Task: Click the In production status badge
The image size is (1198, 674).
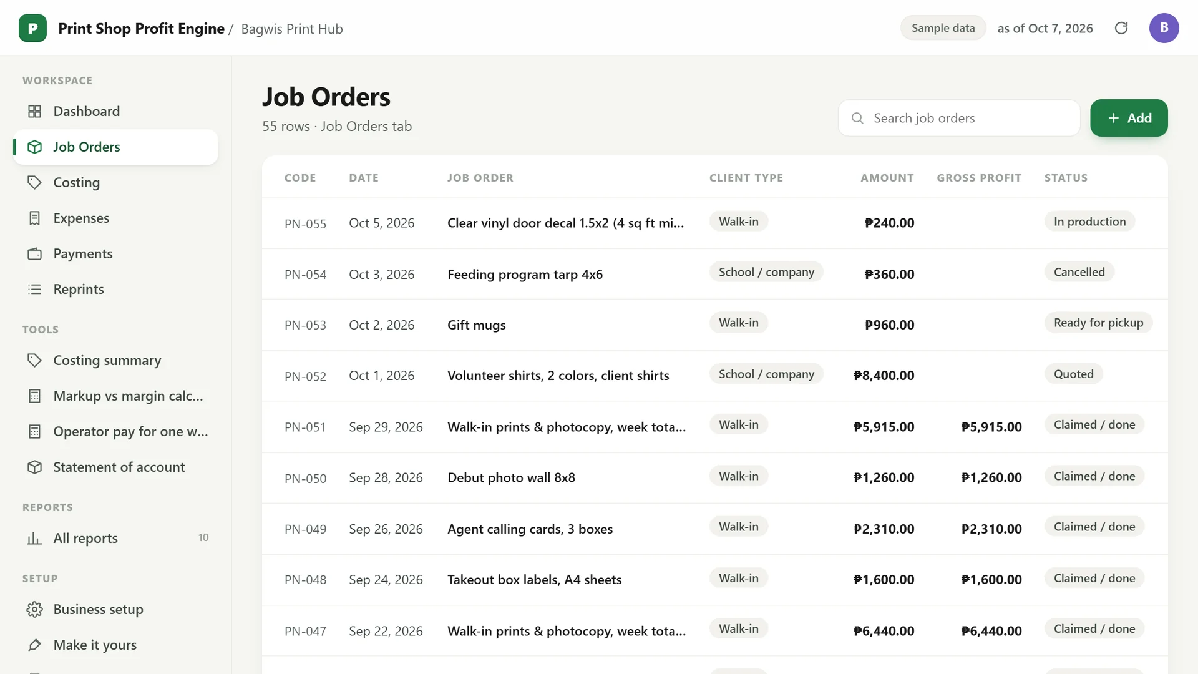Action: (x=1089, y=222)
